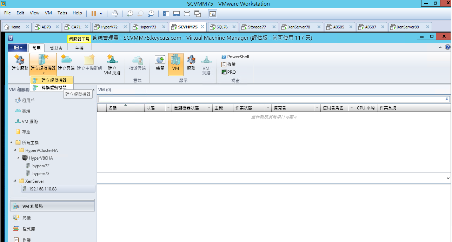The height and width of the screenshot is (242, 452).
Task: Open Virtual Machine Manager help icon
Action: [447, 47]
